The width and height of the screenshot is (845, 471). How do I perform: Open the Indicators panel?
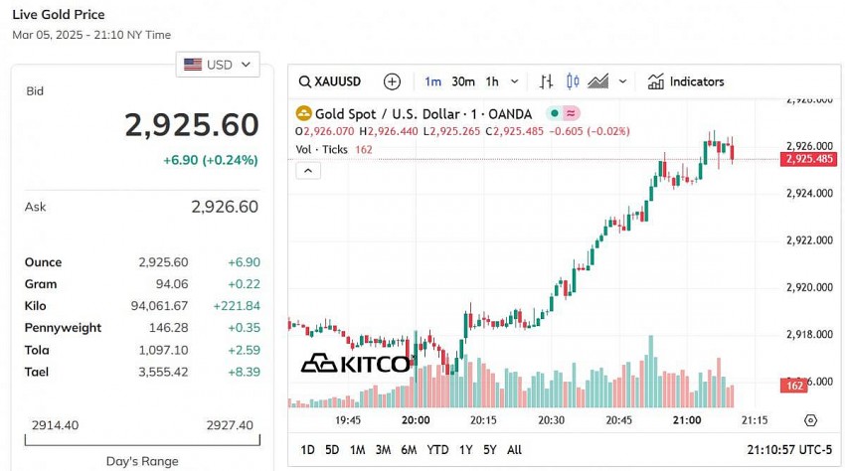pos(686,81)
